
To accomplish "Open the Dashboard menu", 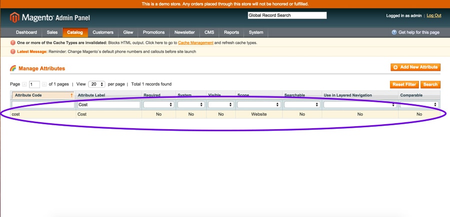I will tap(26, 32).
